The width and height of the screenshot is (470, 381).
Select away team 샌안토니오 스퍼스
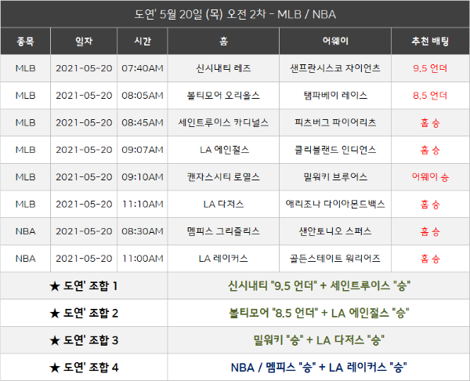tap(335, 231)
